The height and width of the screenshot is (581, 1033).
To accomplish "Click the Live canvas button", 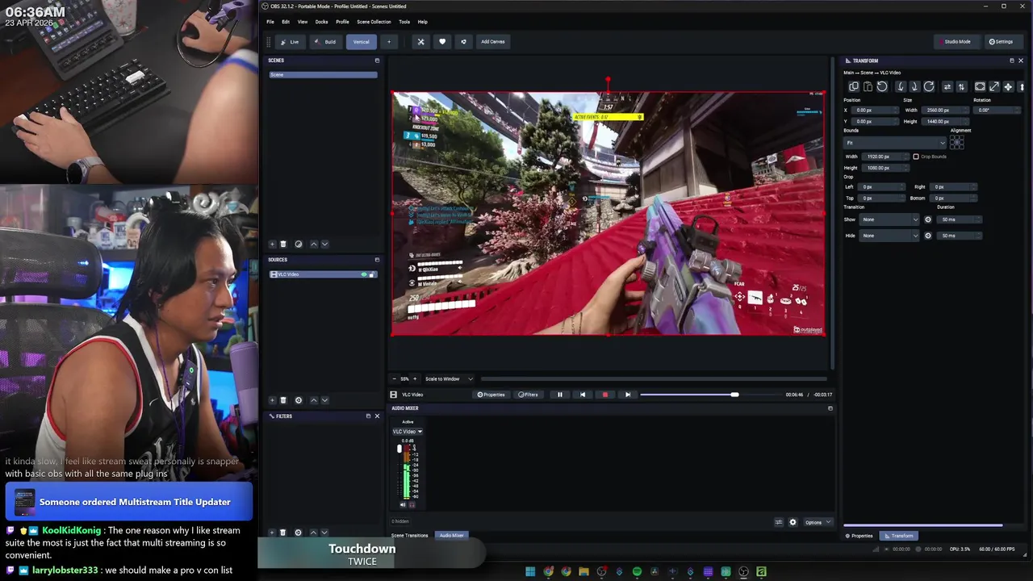I will [290, 42].
